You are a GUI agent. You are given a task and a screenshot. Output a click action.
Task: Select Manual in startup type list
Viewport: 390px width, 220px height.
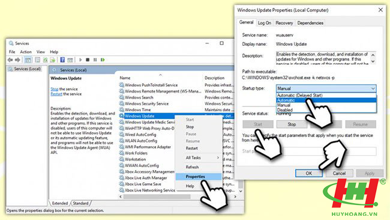point(326,105)
